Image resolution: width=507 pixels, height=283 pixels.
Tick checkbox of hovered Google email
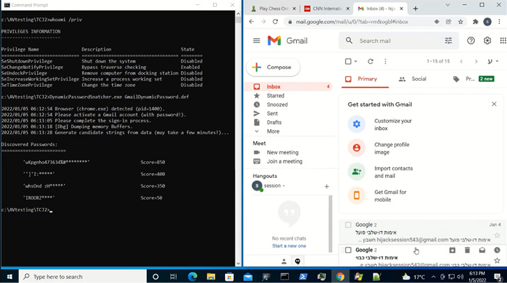pos(348,250)
